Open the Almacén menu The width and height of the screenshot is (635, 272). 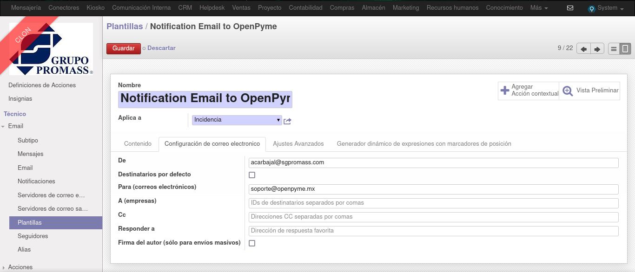coord(373,8)
